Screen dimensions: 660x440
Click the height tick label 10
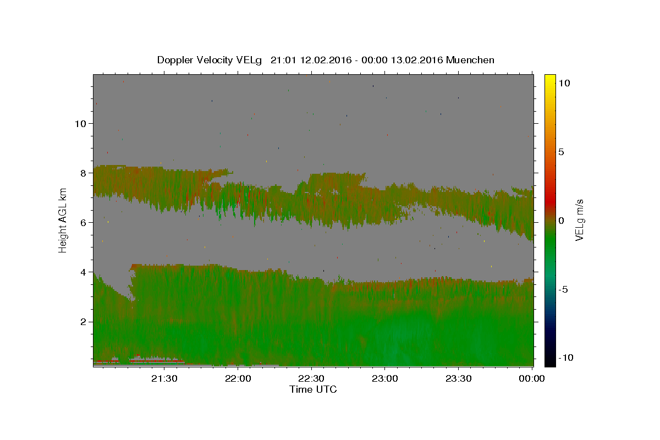point(80,123)
